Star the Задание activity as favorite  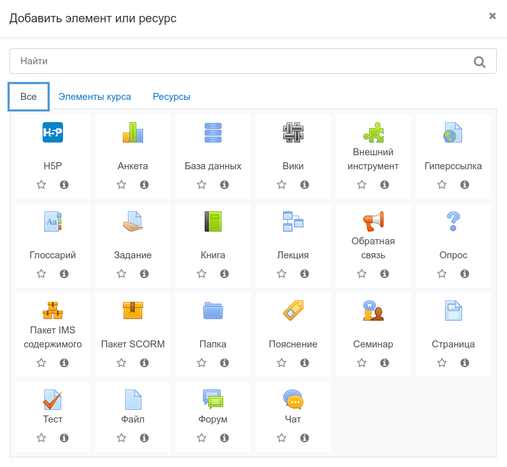122,274
